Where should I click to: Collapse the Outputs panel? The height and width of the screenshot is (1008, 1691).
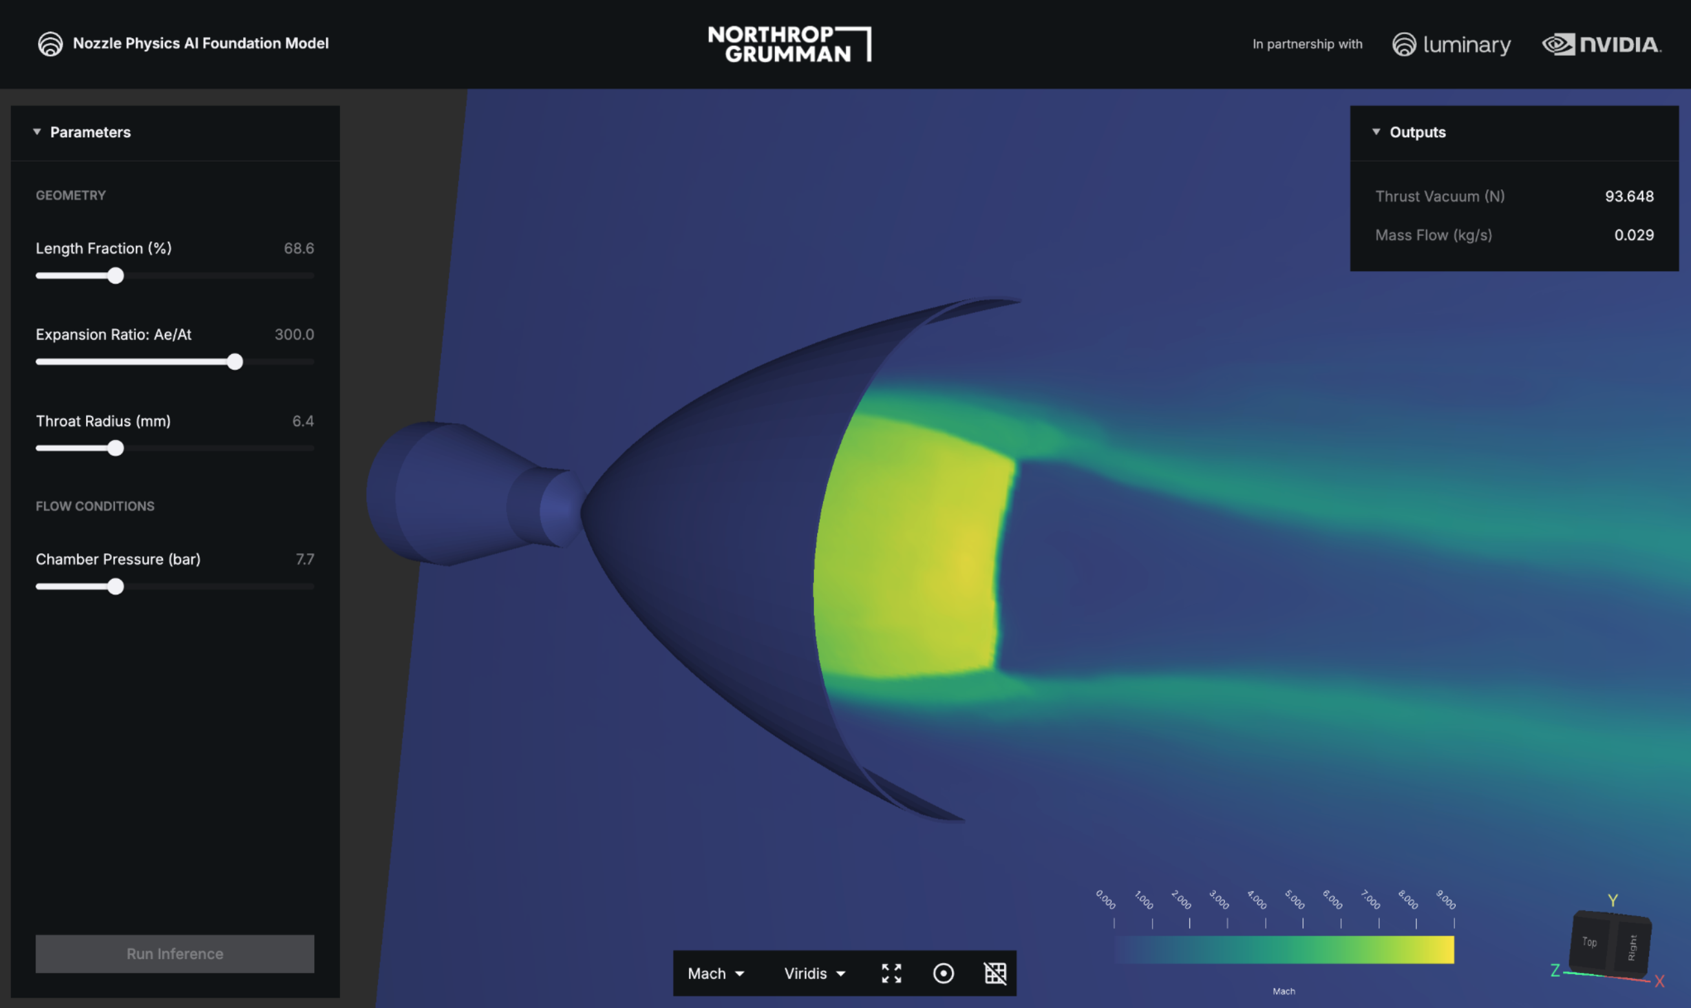tap(1376, 132)
